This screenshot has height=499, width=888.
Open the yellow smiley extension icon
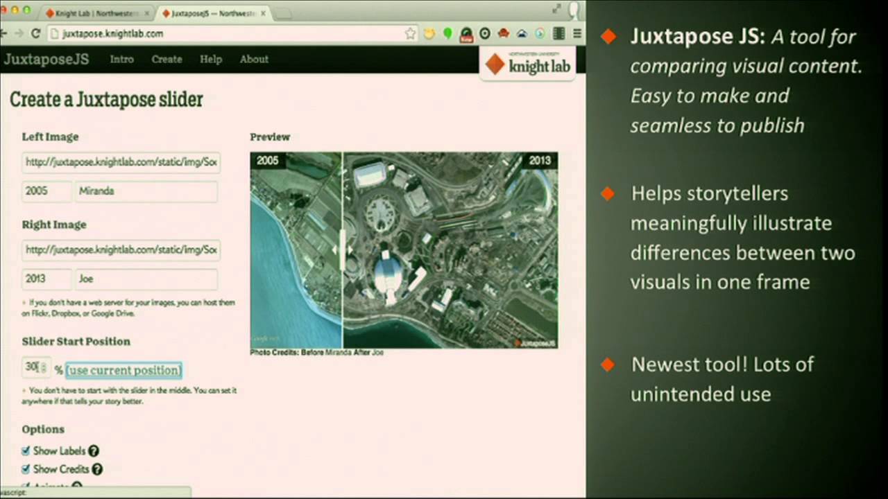(x=430, y=33)
